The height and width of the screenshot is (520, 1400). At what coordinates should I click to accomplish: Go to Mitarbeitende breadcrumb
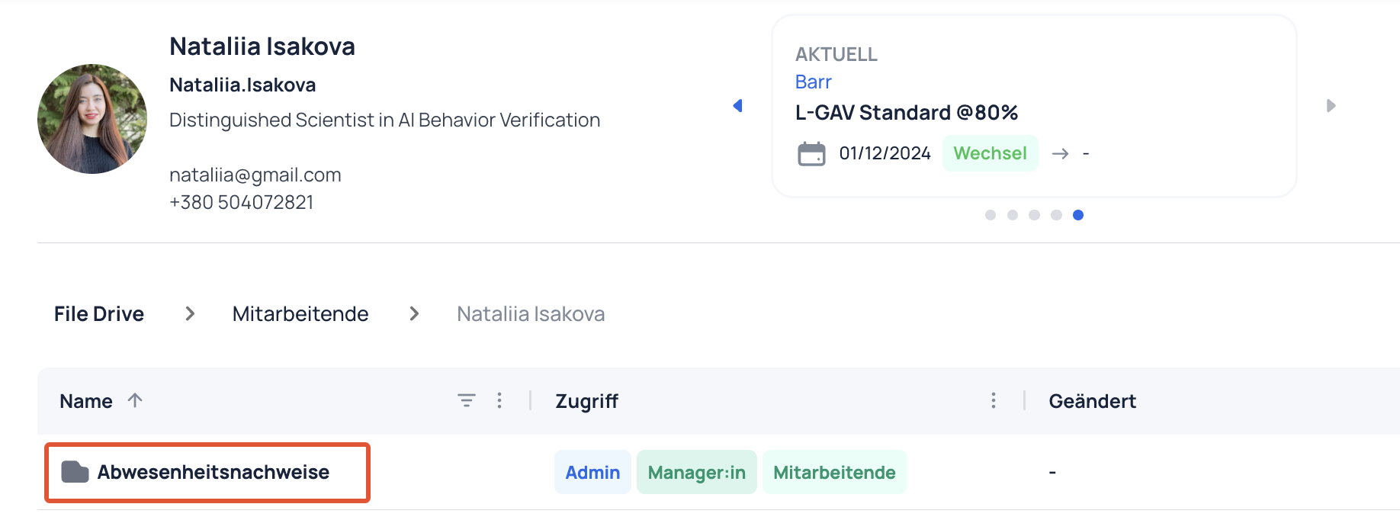click(x=300, y=314)
